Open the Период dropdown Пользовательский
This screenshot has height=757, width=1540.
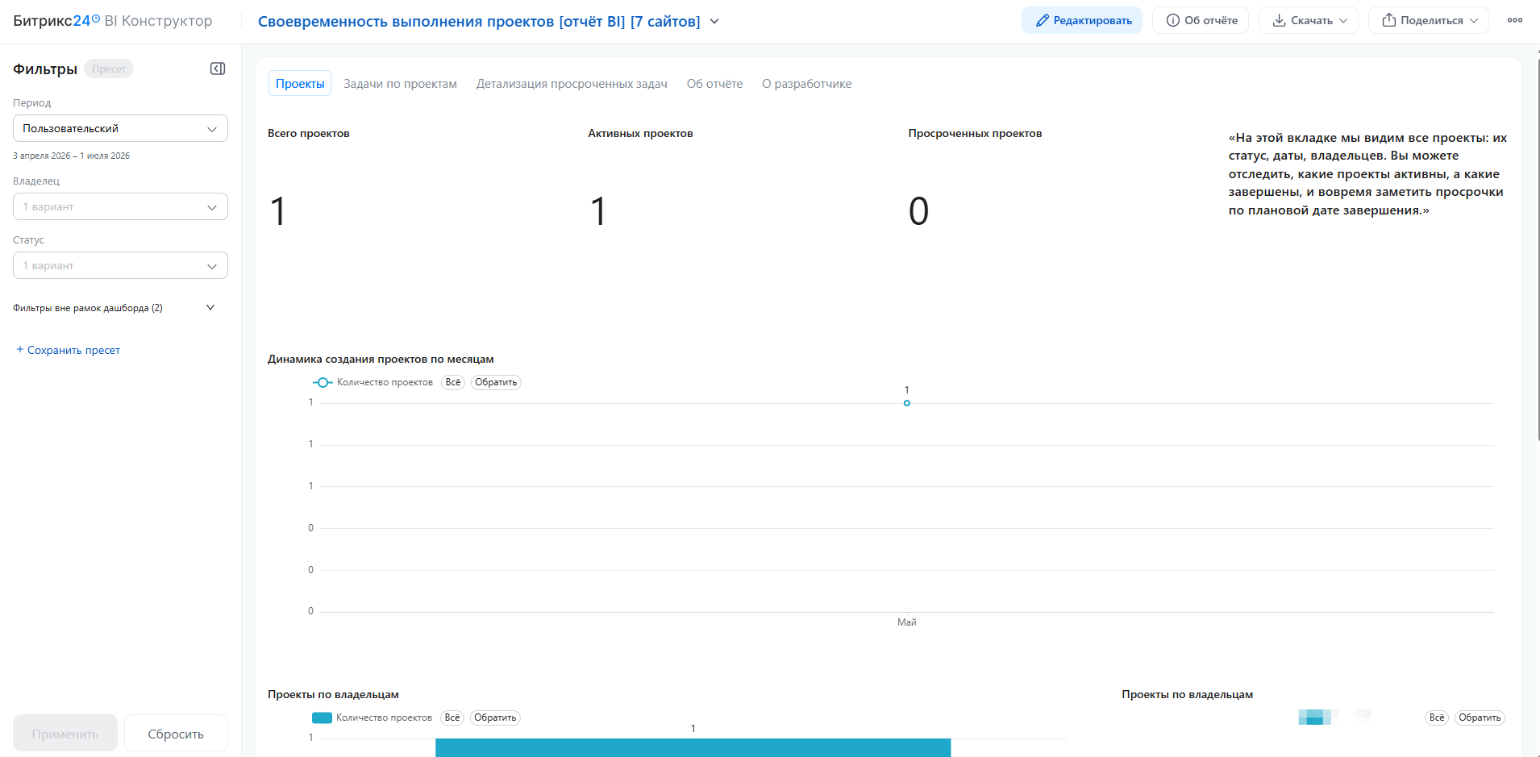[120, 128]
